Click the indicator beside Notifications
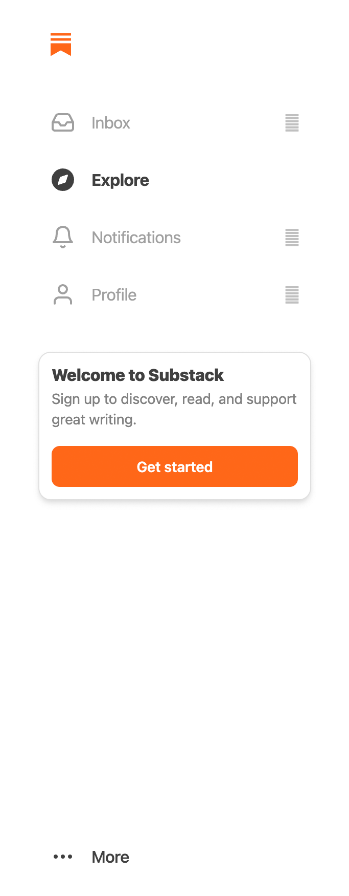The image size is (349, 896). 291,238
